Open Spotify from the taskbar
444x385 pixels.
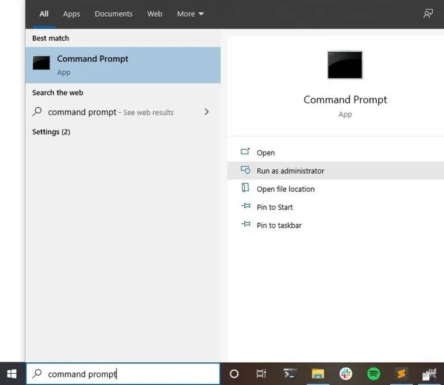click(x=373, y=373)
